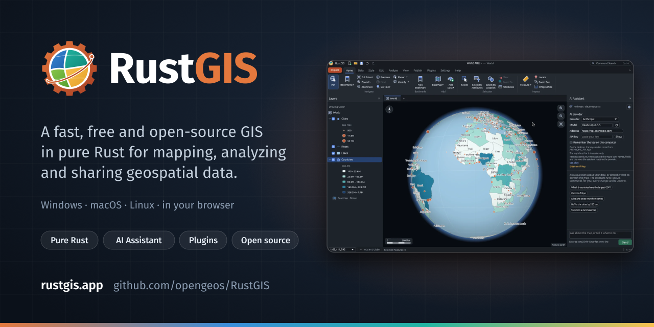Click Full Extent in the Navigate group
The height and width of the screenshot is (327, 654).
(x=365, y=77)
